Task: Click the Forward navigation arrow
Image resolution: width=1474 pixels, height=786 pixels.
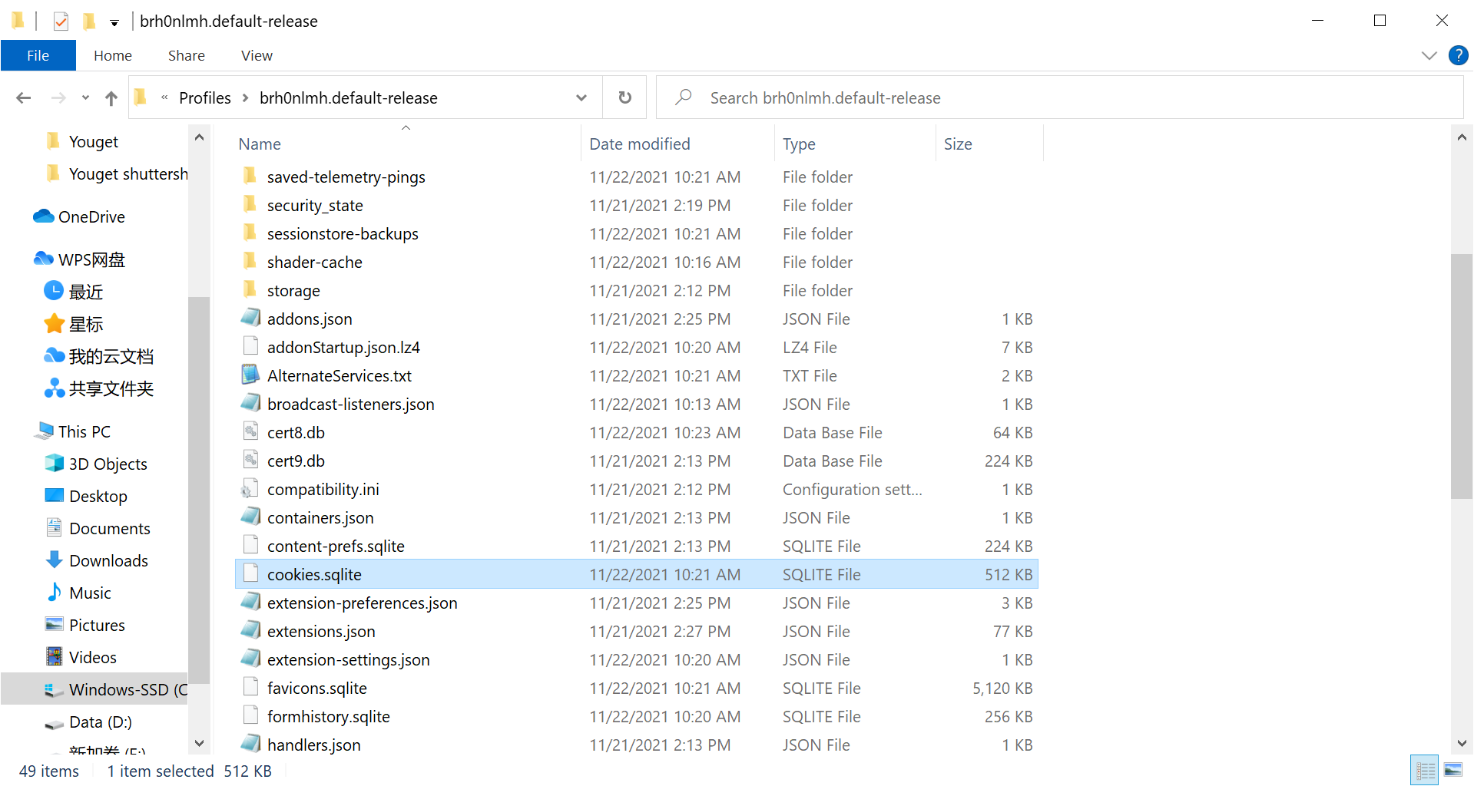Action: [58, 98]
